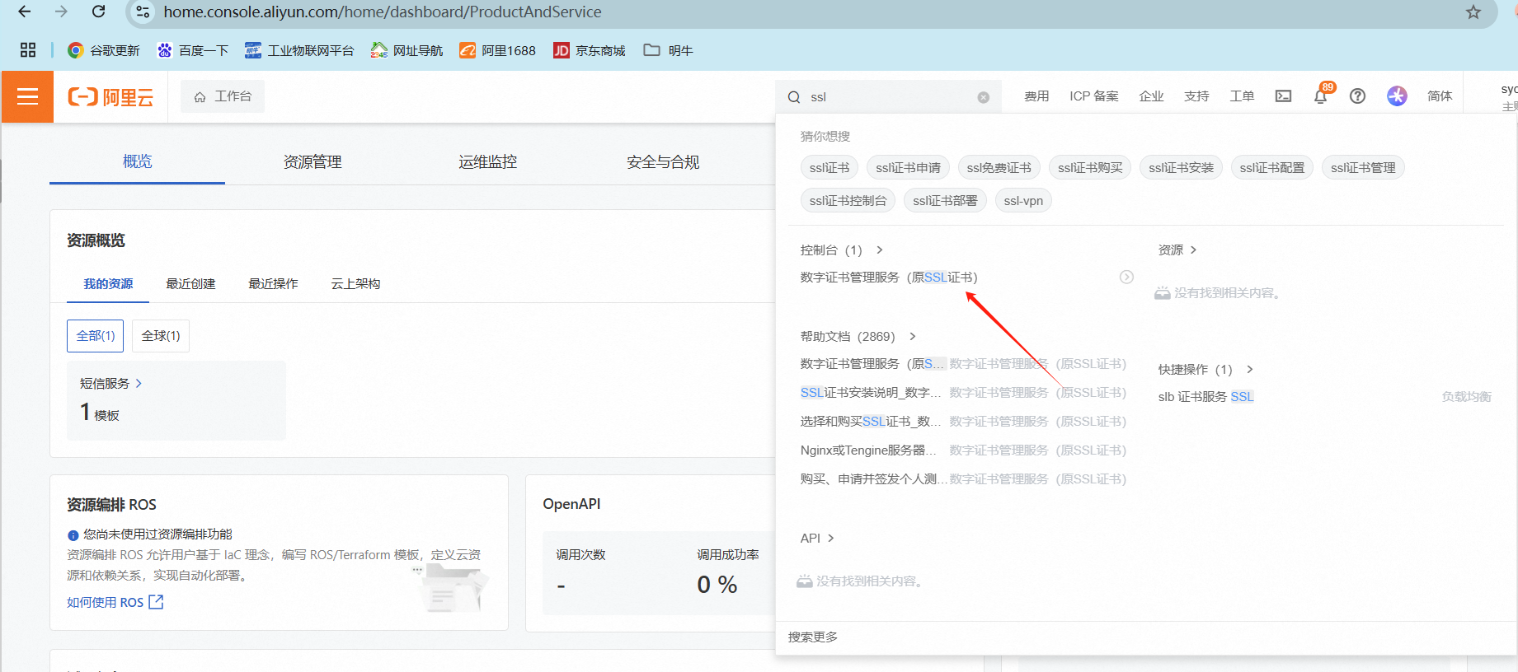Click the Aliyun logo

click(110, 97)
